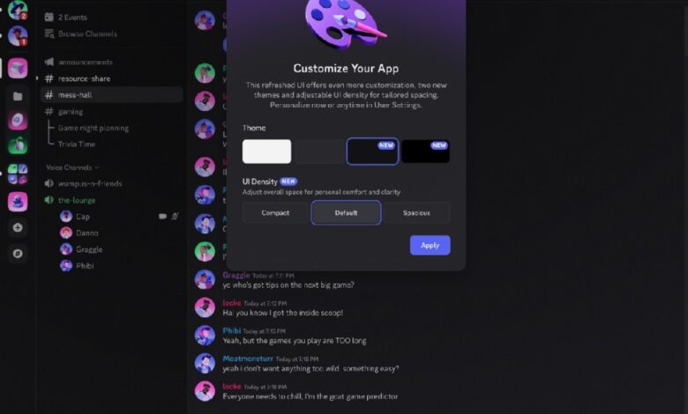
Task: Click the Browse Channels icon
Action: [x=49, y=33]
